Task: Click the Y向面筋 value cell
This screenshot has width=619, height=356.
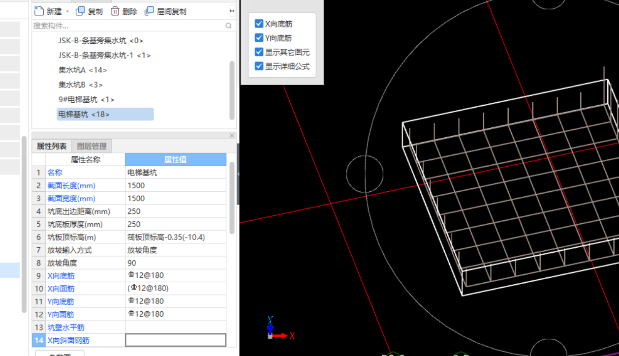Action: (176, 314)
